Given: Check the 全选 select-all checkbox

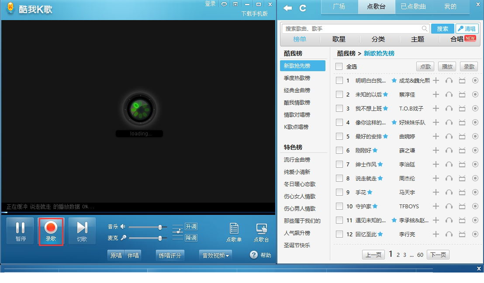Looking at the screenshot, I should pyautogui.click(x=339, y=66).
